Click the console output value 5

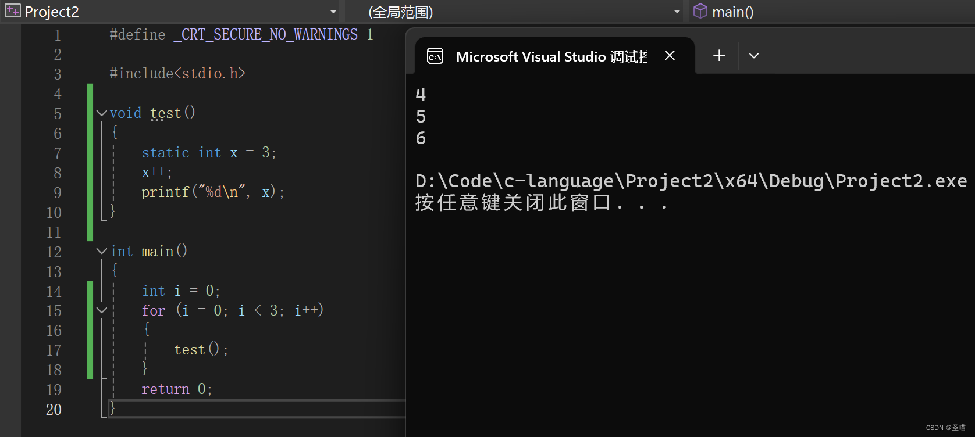click(x=421, y=117)
